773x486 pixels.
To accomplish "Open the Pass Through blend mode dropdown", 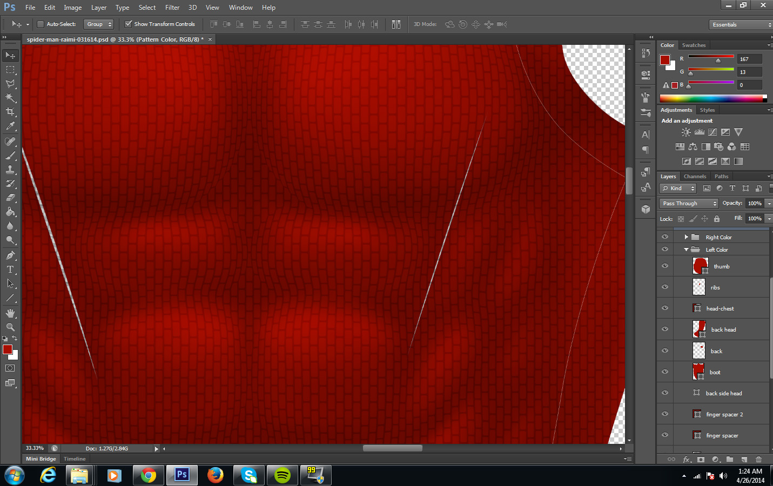I will [689, 204].
